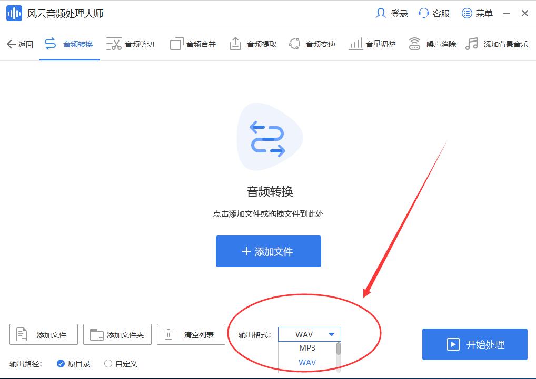Select the 音频变速 speed icon
Image resolution: width=536 pixels, height=379 pixels.
click(x=294, y=44)
